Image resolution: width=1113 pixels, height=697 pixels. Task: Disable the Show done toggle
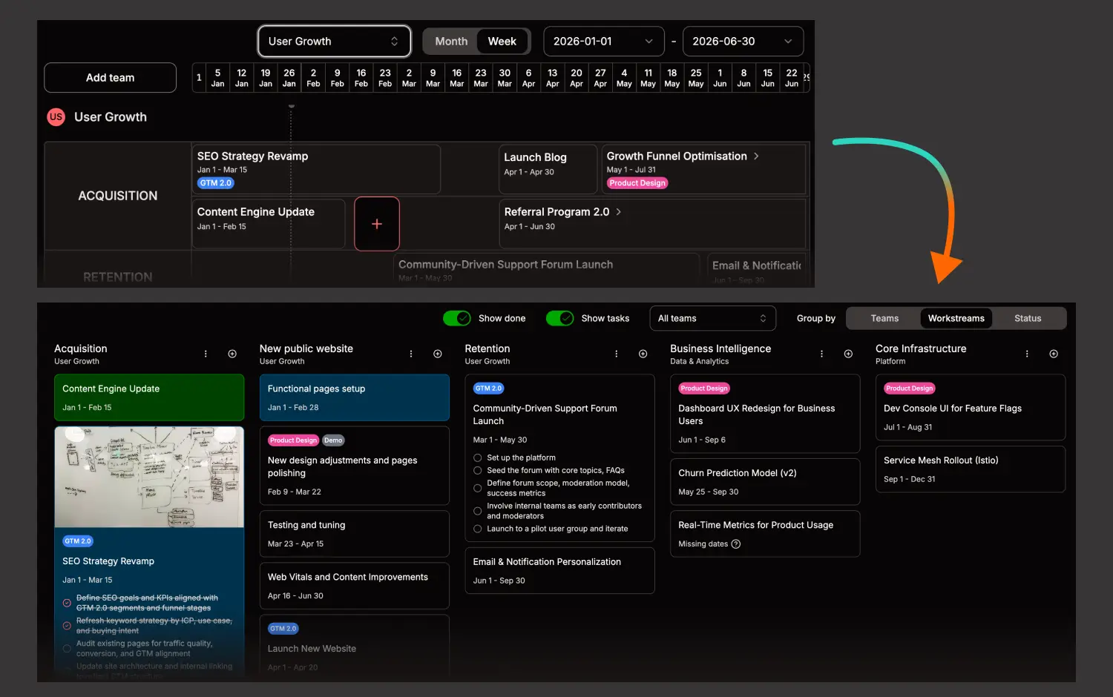pos(457,317)
